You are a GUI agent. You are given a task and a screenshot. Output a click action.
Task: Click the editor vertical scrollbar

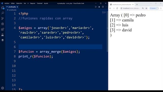[x=107, y=31]
